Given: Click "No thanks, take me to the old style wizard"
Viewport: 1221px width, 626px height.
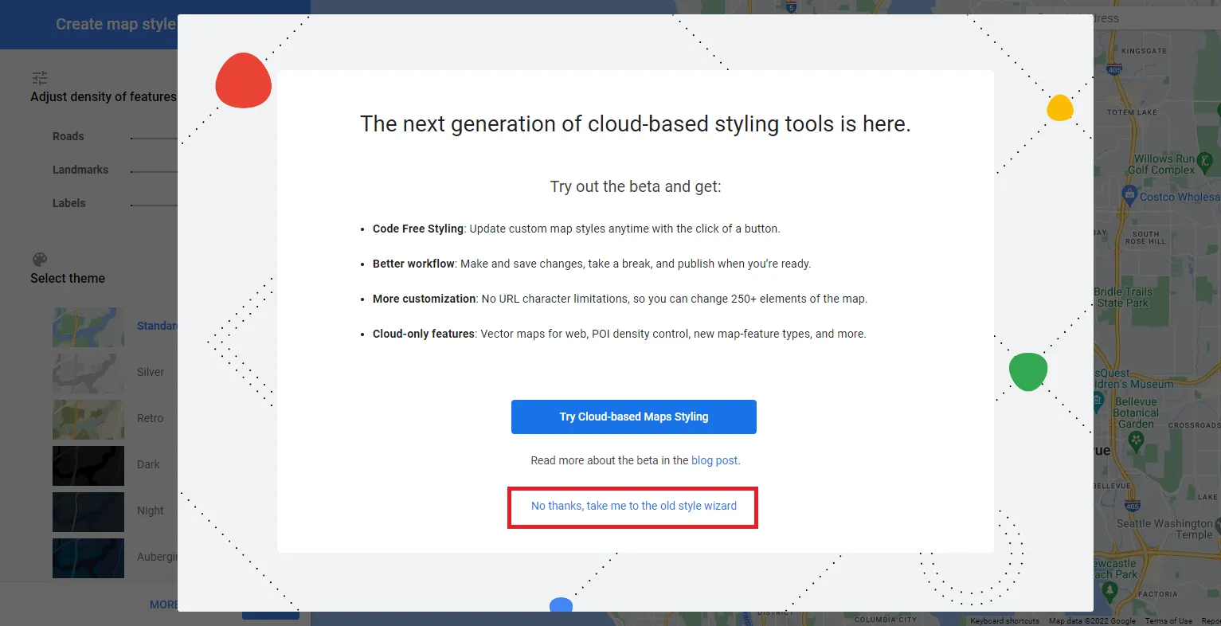Looking at the screenshot, I should coord(632,505).
